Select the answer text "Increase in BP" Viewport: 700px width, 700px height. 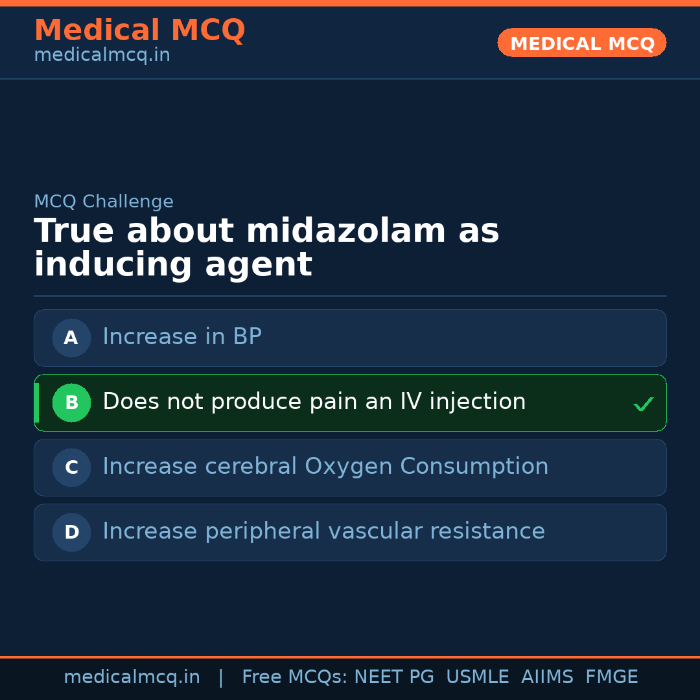click(x=182, y=337)
